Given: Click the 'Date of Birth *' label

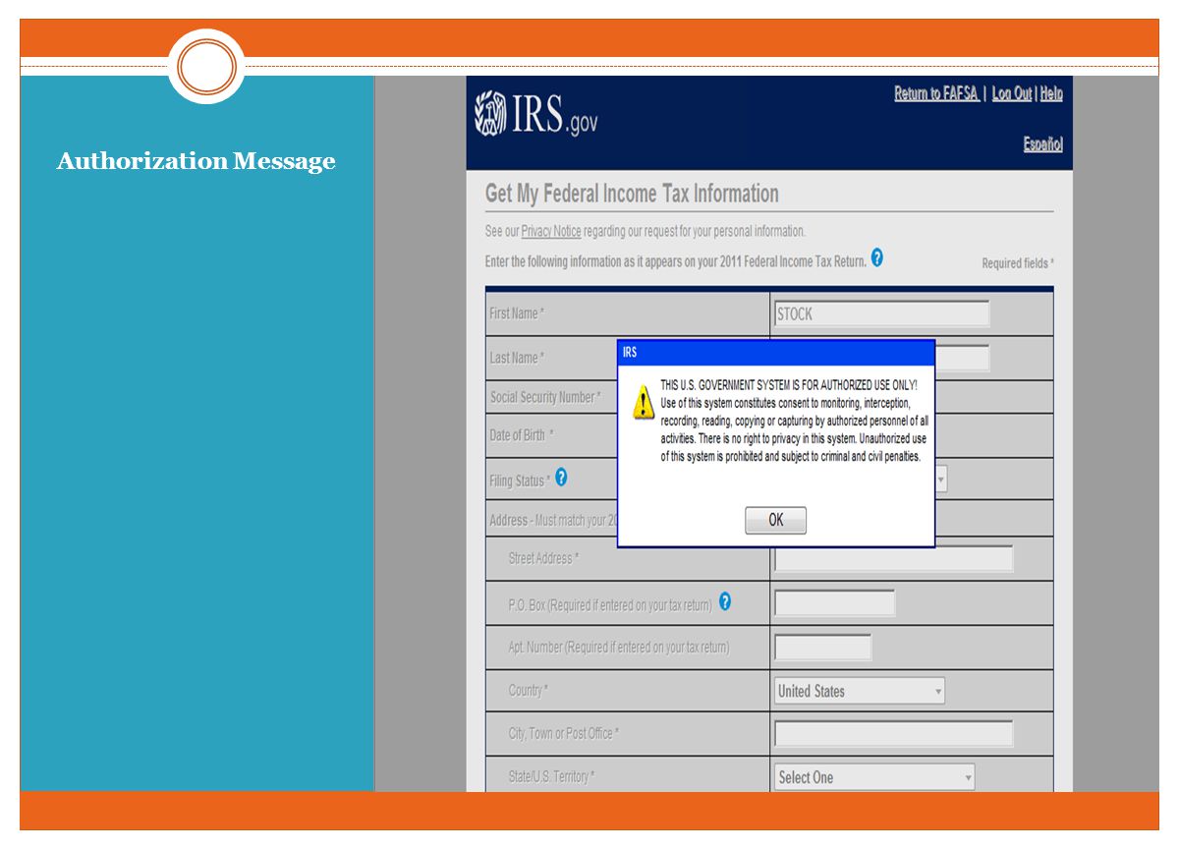Looking at the screenshot, I should [522, 435].
